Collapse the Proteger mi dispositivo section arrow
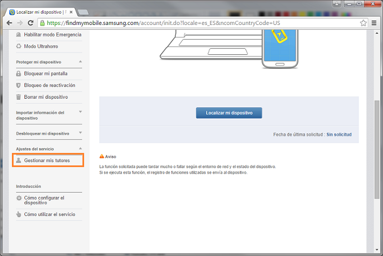 coord(80,61)
